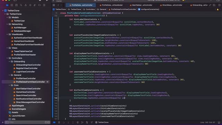This screenshot has width=222, height=125.
Task: Collapse the Onboarding group
Action: 9,61
